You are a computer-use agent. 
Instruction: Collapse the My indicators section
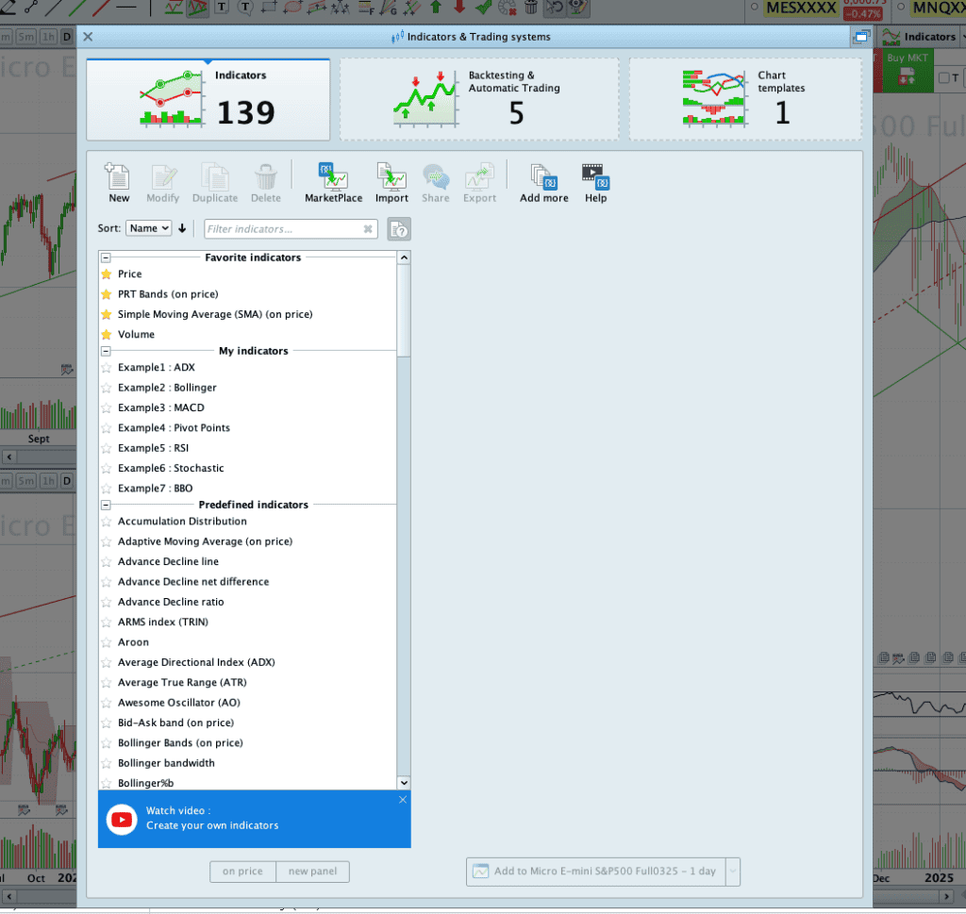click(x=107, y=350)
